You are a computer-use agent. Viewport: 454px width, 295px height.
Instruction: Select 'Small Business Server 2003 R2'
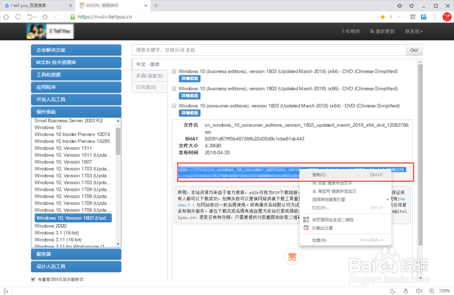tap(69, 120)
